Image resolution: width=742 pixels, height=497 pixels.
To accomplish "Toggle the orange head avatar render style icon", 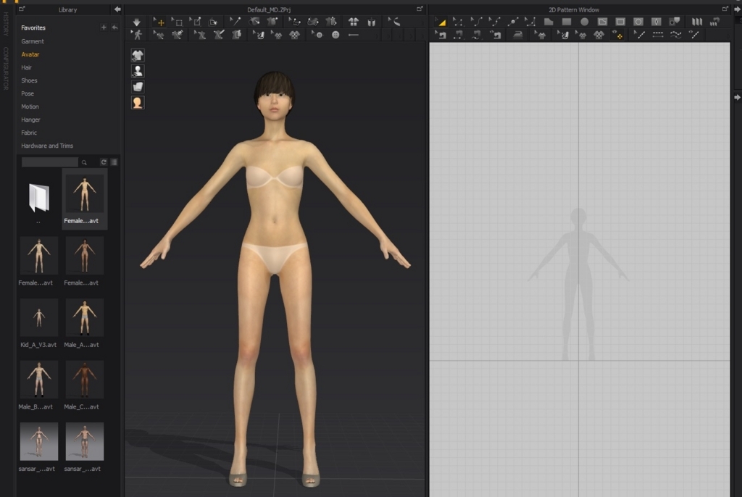I will point(138,103).
